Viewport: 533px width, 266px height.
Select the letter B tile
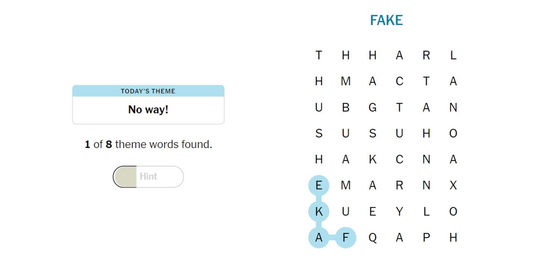346,107
